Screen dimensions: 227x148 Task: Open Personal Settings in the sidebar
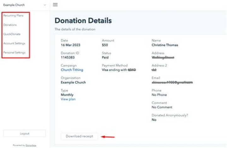point(14,52)
